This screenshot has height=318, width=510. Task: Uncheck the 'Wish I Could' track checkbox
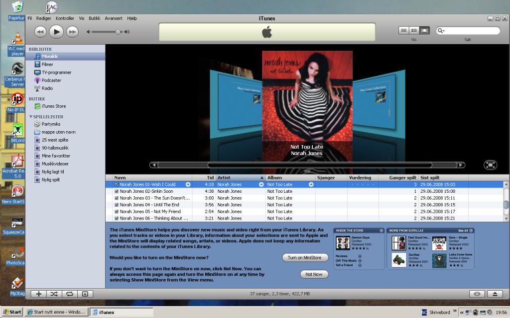(117, 184)
